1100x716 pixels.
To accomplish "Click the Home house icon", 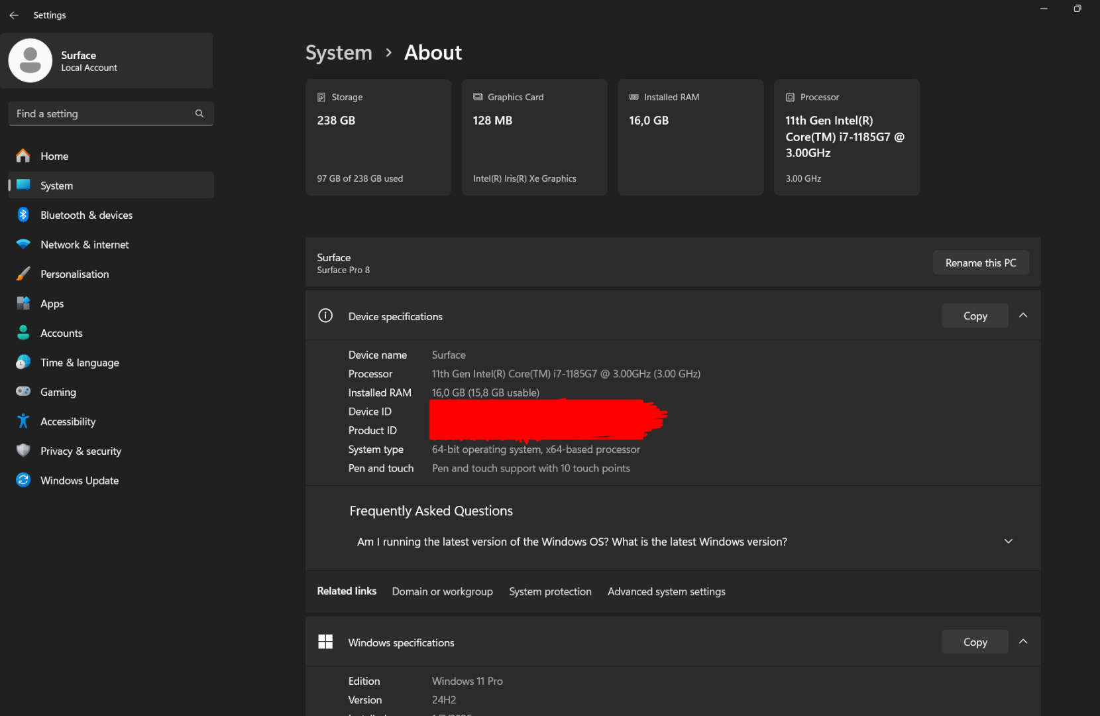I will (x=23, y=156).
